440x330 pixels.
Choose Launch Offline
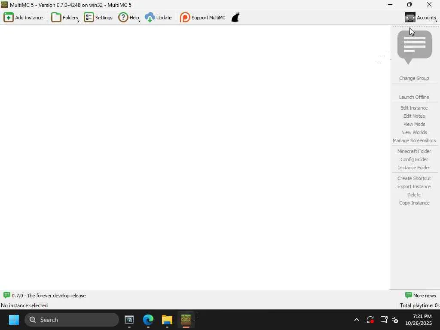[x=414, y=97]
